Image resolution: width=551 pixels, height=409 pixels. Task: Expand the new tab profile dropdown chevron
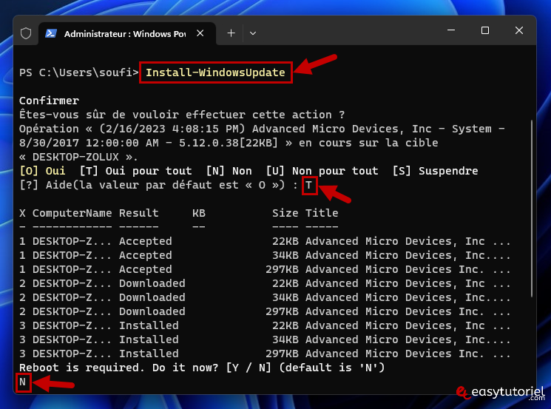point(253,33)
